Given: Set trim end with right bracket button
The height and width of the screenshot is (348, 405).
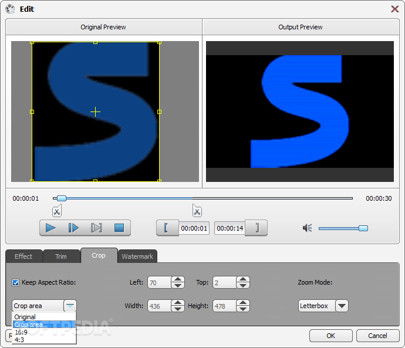Looking at the screenshot, I should tap(256, 228).
